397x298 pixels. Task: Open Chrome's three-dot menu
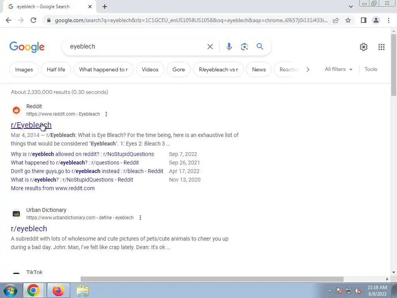click(x=388, y=20)
